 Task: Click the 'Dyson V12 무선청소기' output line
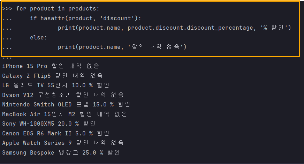point(63,95)
